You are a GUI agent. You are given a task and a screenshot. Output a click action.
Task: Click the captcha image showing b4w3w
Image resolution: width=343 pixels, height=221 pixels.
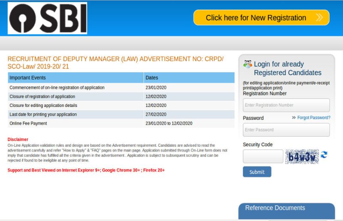pyautogui.click(x=302, y=156)
